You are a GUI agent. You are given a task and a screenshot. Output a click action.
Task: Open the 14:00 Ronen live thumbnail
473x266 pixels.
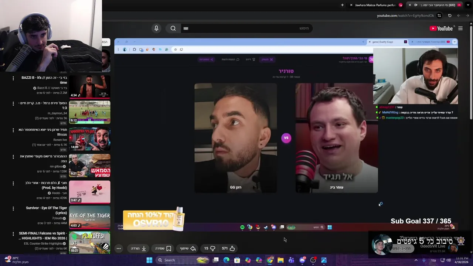click(89, 139)
